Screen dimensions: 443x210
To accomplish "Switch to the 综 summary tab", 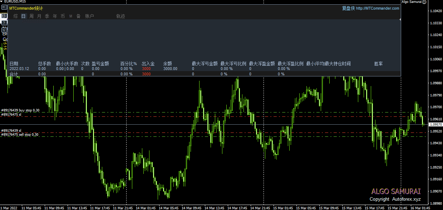I will point(16,16).
